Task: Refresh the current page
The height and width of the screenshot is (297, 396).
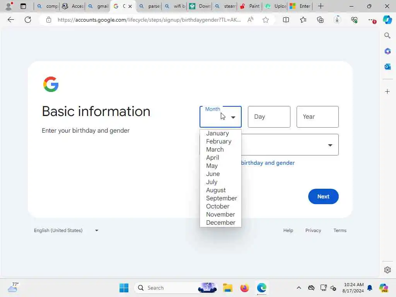Action: [x=28, y=20]
